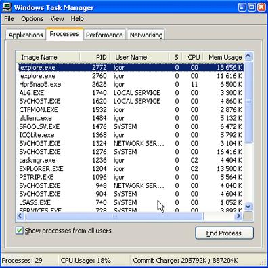Image resolution: width=268 pixels, height=268 pixels.
Task: Click the Task Manager title bar icon
Action: tap(6, 7)
